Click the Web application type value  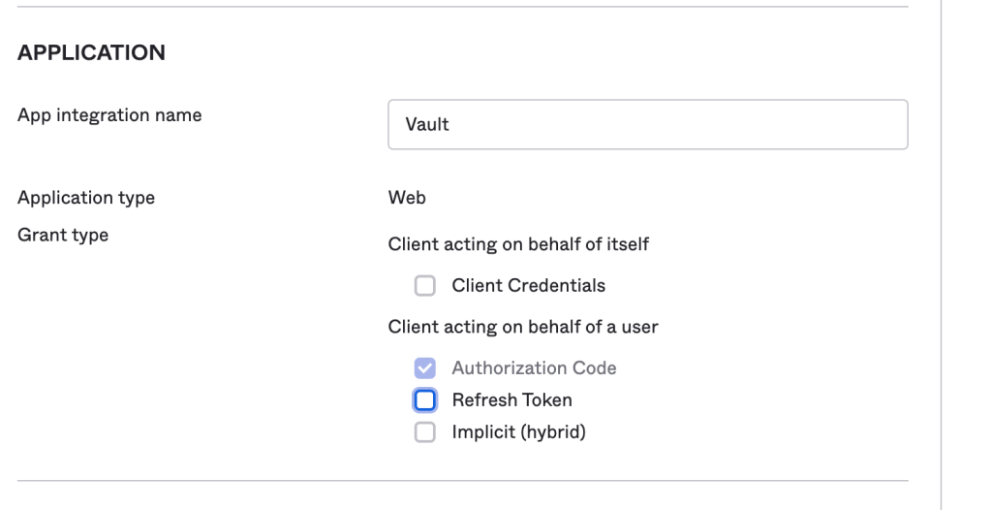pos(407,198)
